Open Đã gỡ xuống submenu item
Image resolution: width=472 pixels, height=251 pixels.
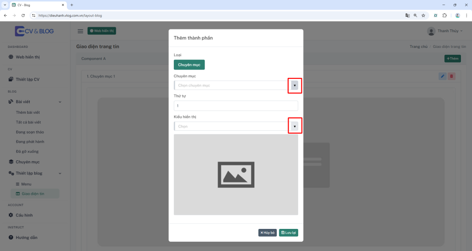(x=27, y=152)
